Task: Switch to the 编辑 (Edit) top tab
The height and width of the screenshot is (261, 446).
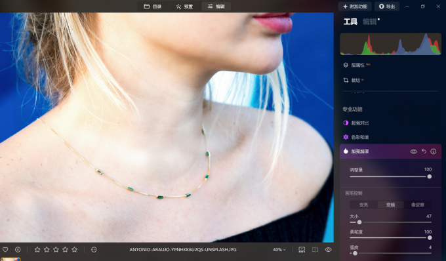Action: coord(216,7)
